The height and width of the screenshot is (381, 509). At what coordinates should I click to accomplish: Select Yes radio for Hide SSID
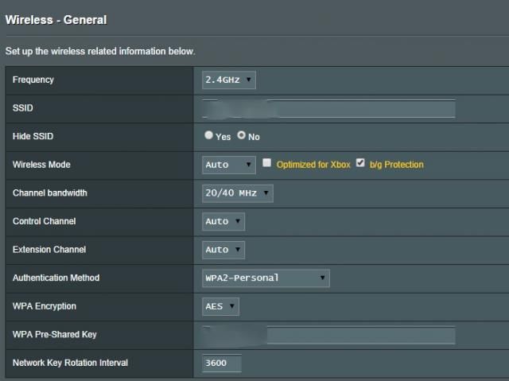[209, 136]
